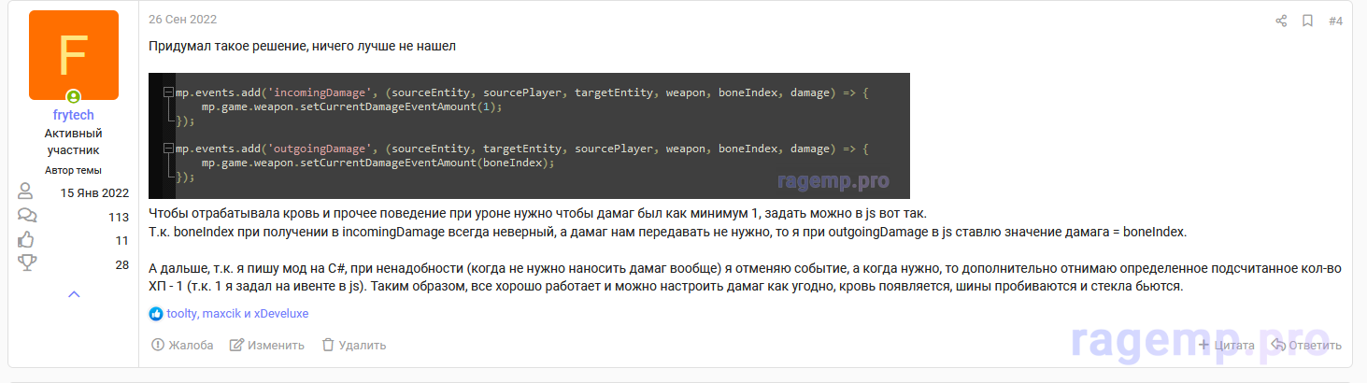Reply to the post via Ответить
Screen dimensions: 1367x383
(1305, 345)
